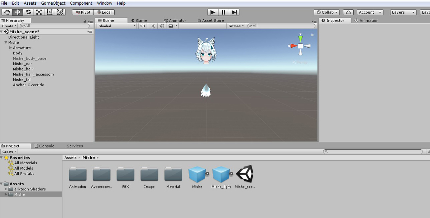
Task: Open the Gizmos dropdown
Action: click(236, 26)
